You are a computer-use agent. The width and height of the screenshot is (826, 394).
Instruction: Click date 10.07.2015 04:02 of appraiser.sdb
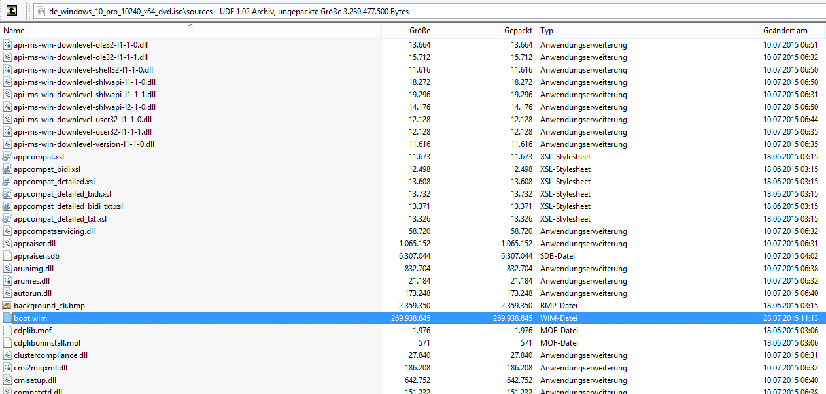point(791,256)
